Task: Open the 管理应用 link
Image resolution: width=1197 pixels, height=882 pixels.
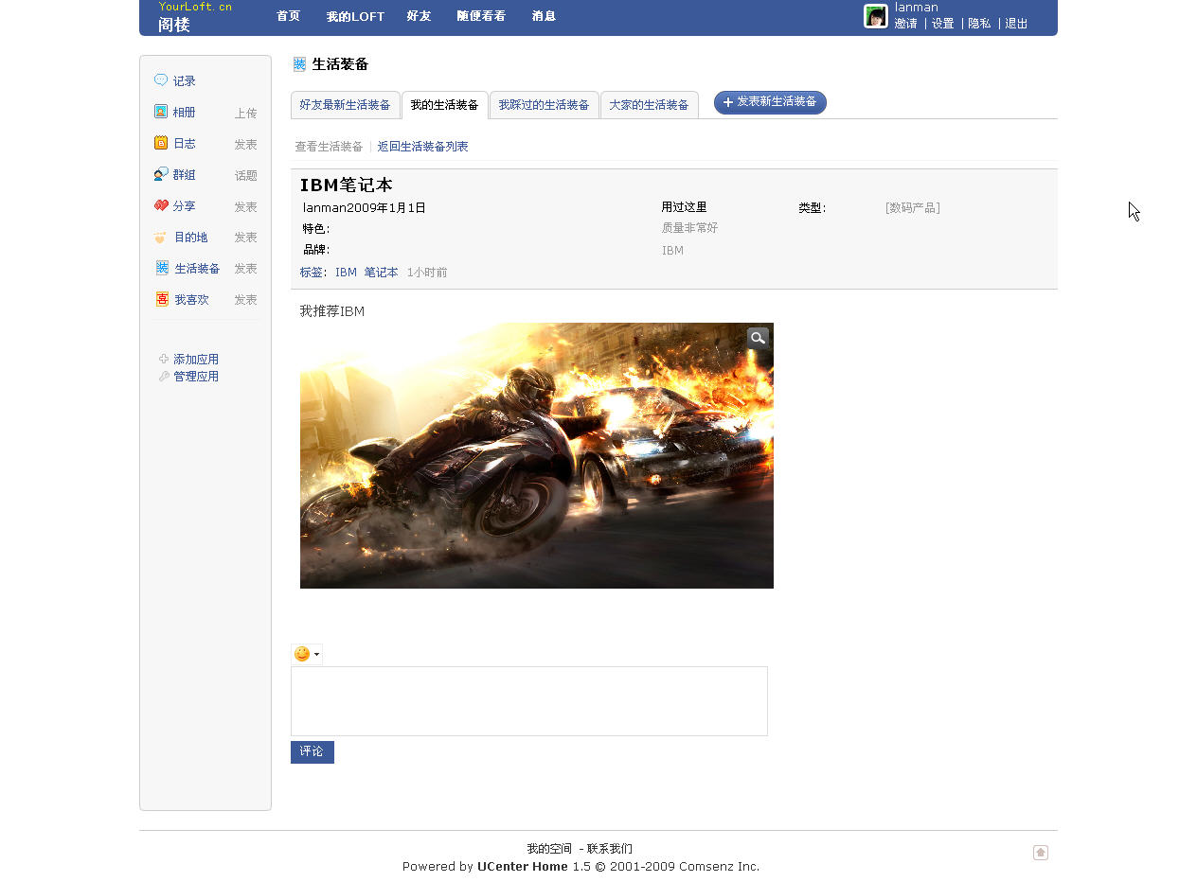Action: pos(195,377)
